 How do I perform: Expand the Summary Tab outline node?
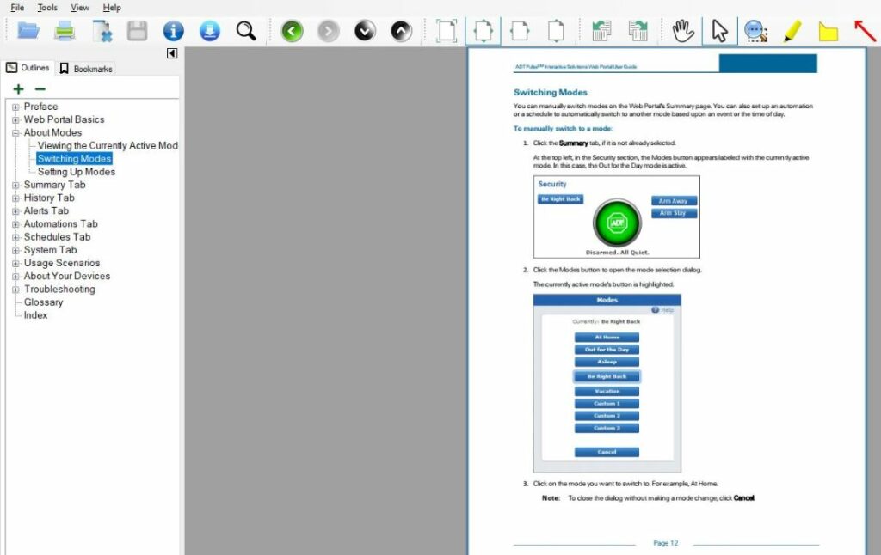(x=15, y=186)
